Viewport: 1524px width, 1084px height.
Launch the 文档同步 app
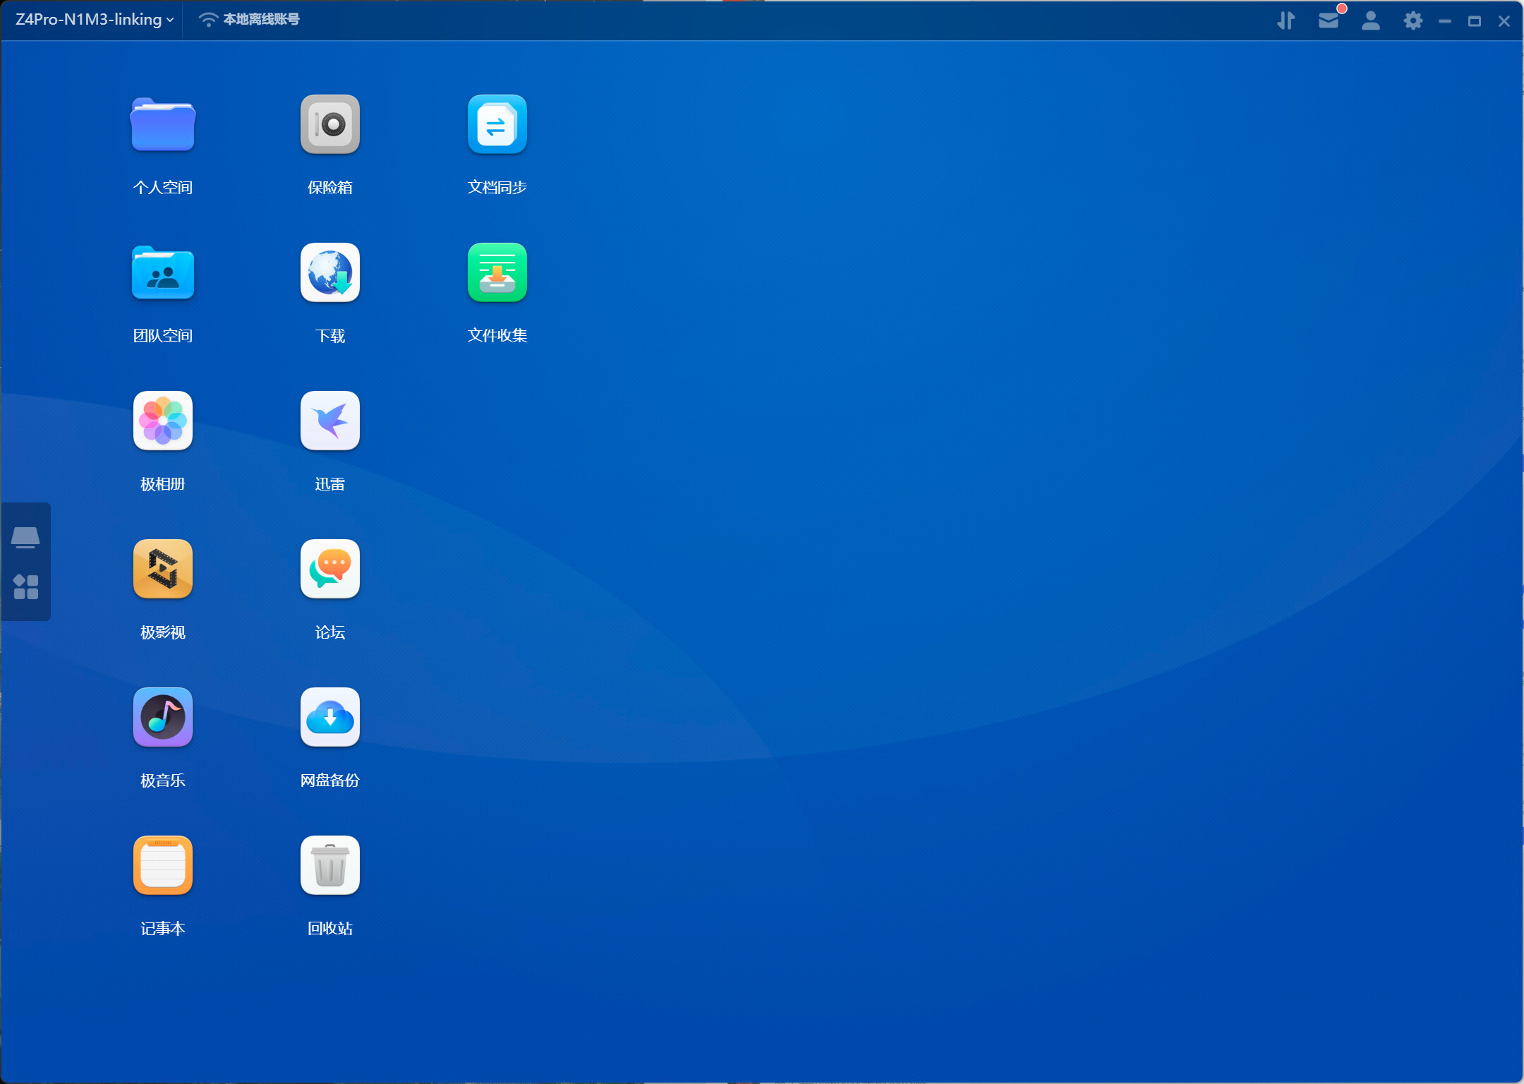point(497,125)
